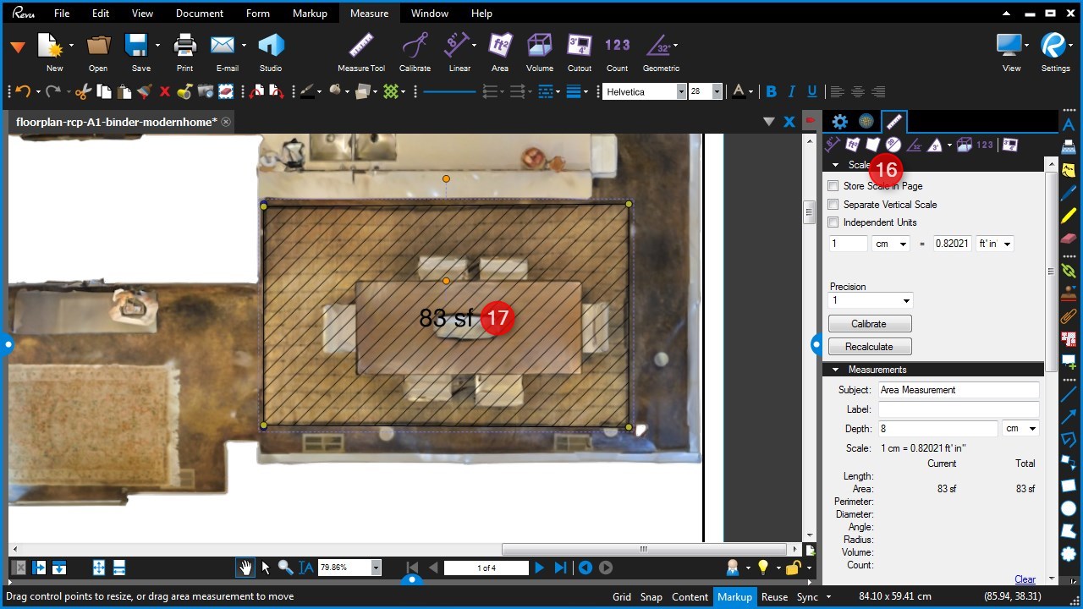
Task: Open the Linear tool dropdown arrow
Action: tap(474, 45)
